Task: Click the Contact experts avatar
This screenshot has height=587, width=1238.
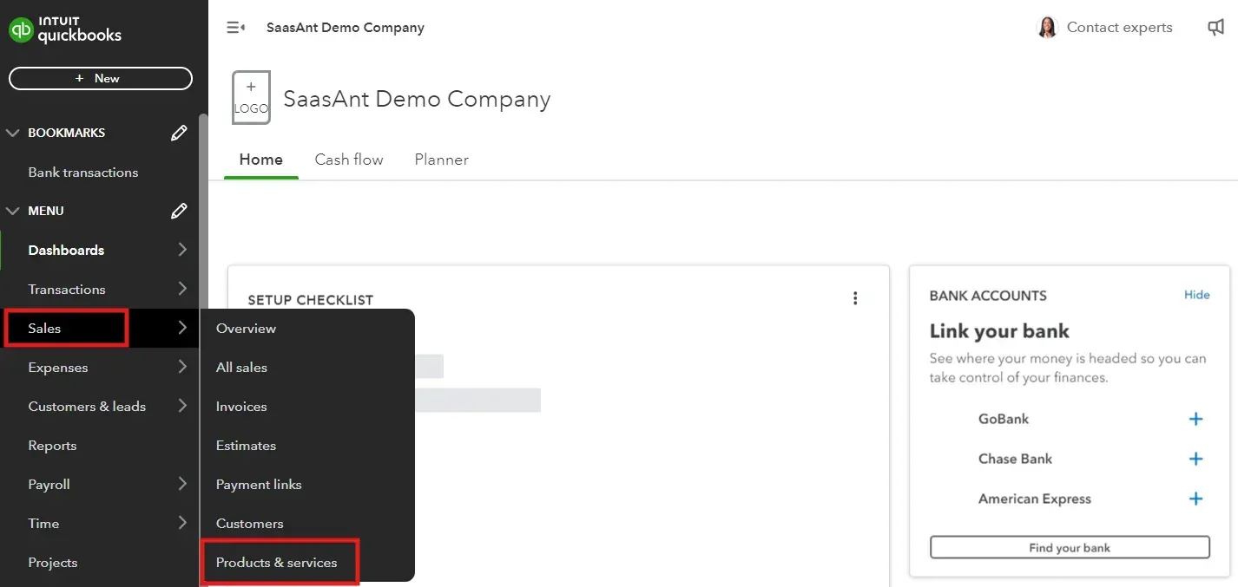Action: pyautogui.click(x=1047, y=27)
